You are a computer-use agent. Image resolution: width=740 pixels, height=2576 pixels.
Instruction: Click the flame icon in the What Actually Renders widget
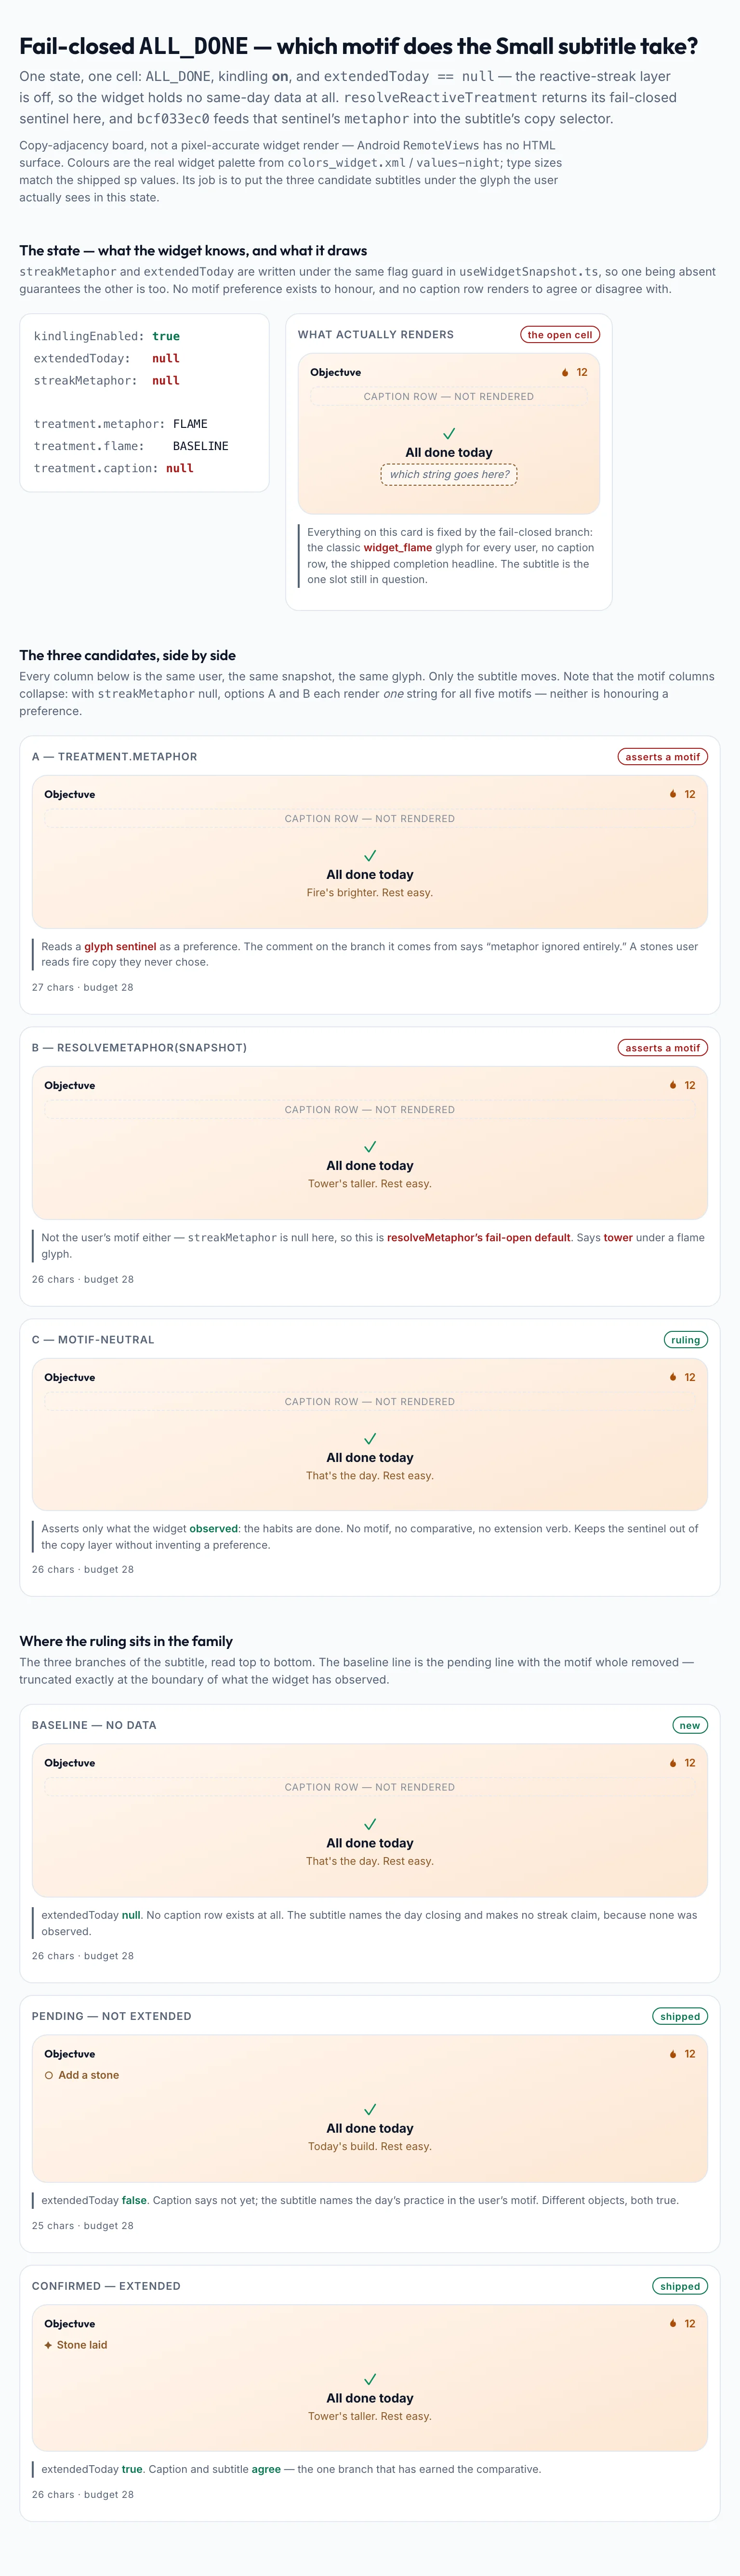[x=565, y=372]
